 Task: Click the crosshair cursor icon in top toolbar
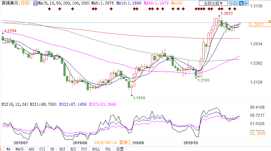coord(231,3)
